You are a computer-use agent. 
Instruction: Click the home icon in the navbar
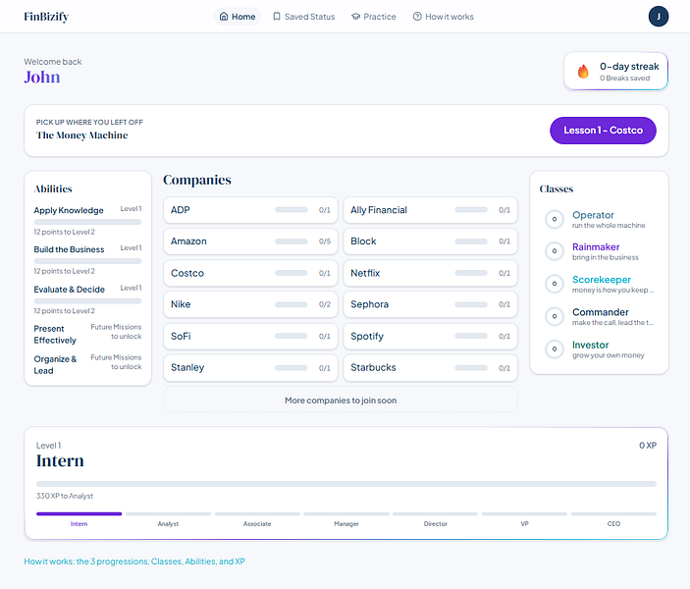click(x=224, y=17)
